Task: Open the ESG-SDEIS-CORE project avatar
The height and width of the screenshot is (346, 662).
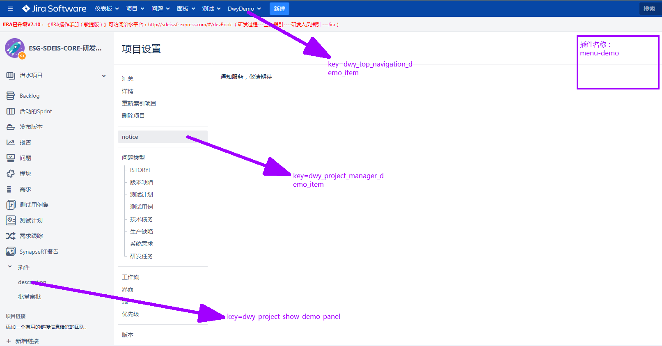Action: point(15,48)
